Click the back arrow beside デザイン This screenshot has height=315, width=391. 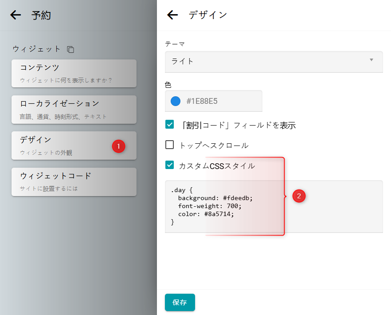(x=172, y=15)
